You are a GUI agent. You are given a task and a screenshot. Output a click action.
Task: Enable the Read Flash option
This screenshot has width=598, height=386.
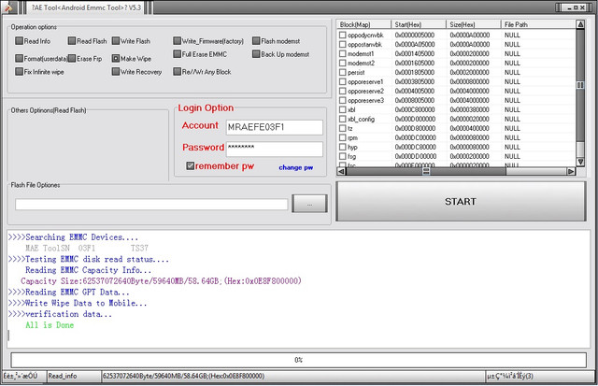pos(71,41)
